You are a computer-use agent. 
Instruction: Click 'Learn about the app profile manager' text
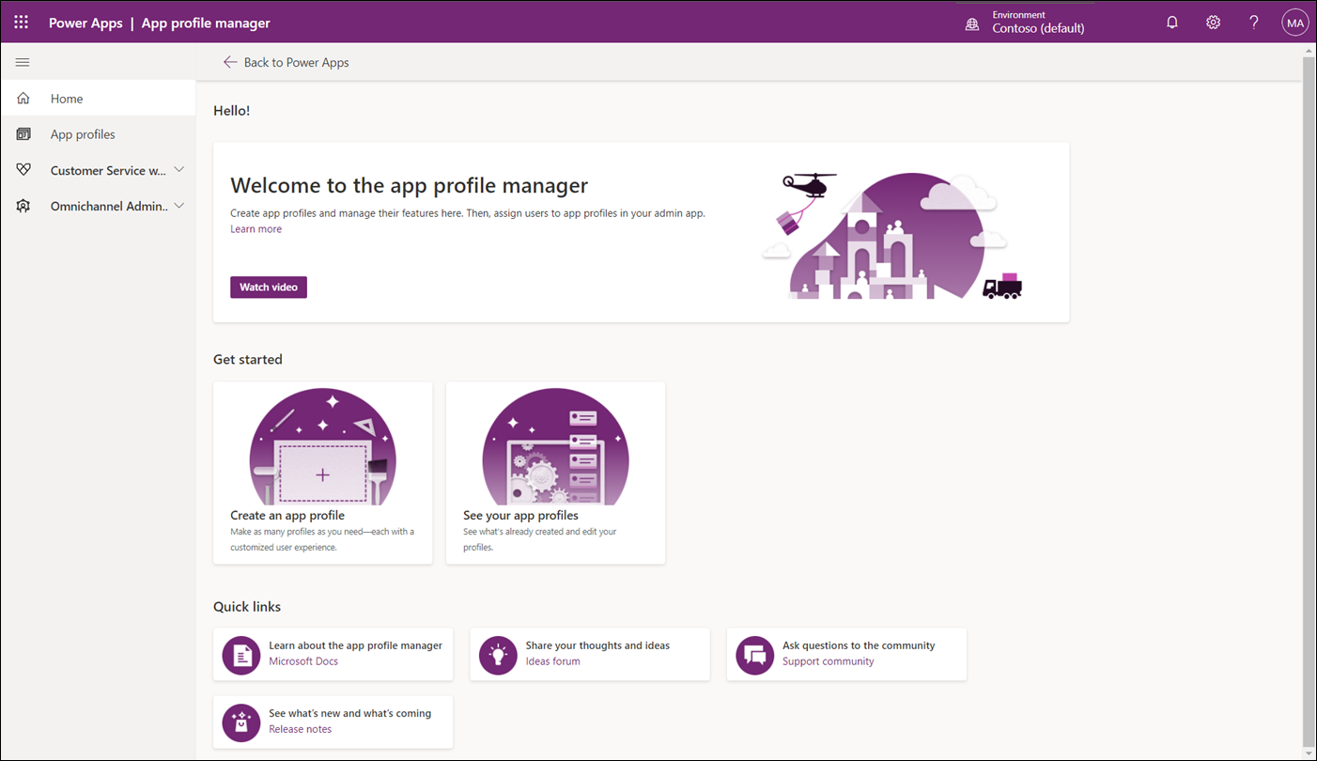pyautogui.click(x=355, y=645)
